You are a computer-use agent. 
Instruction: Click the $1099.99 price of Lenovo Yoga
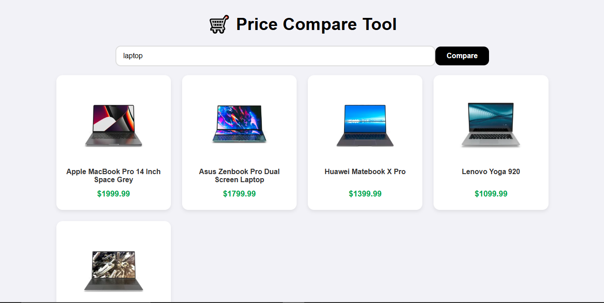coord(491,194)
